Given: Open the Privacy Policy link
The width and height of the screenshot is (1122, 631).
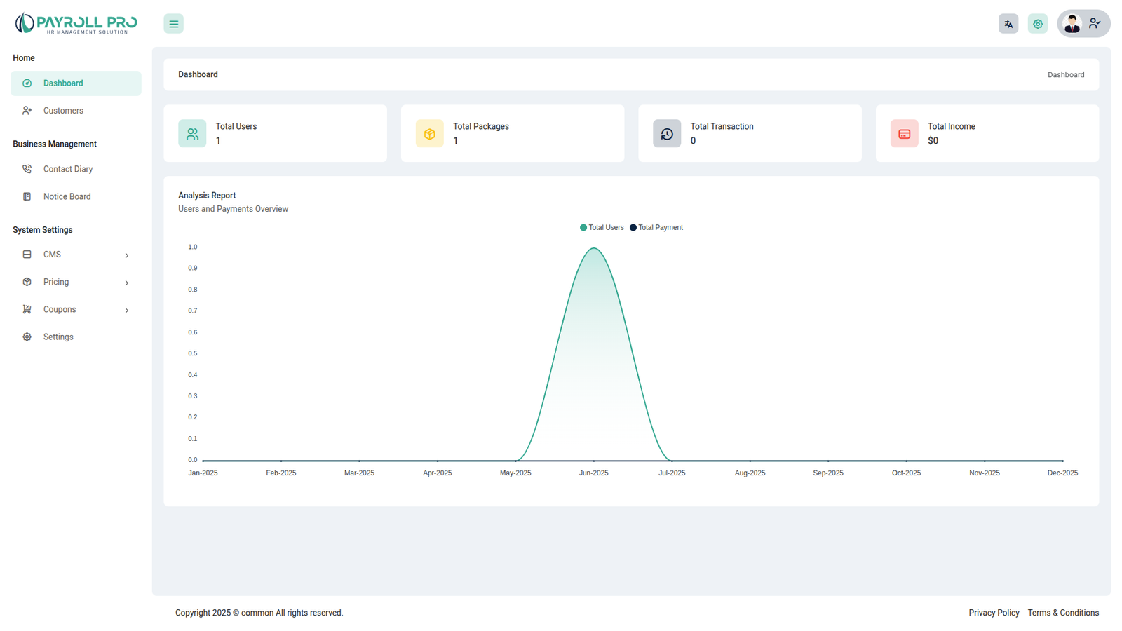Looking at the screenshot, I should pos(994,613).
